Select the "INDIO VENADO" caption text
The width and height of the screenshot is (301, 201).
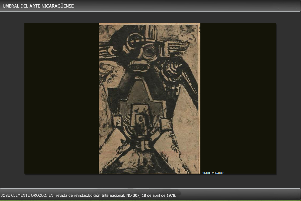213,173
